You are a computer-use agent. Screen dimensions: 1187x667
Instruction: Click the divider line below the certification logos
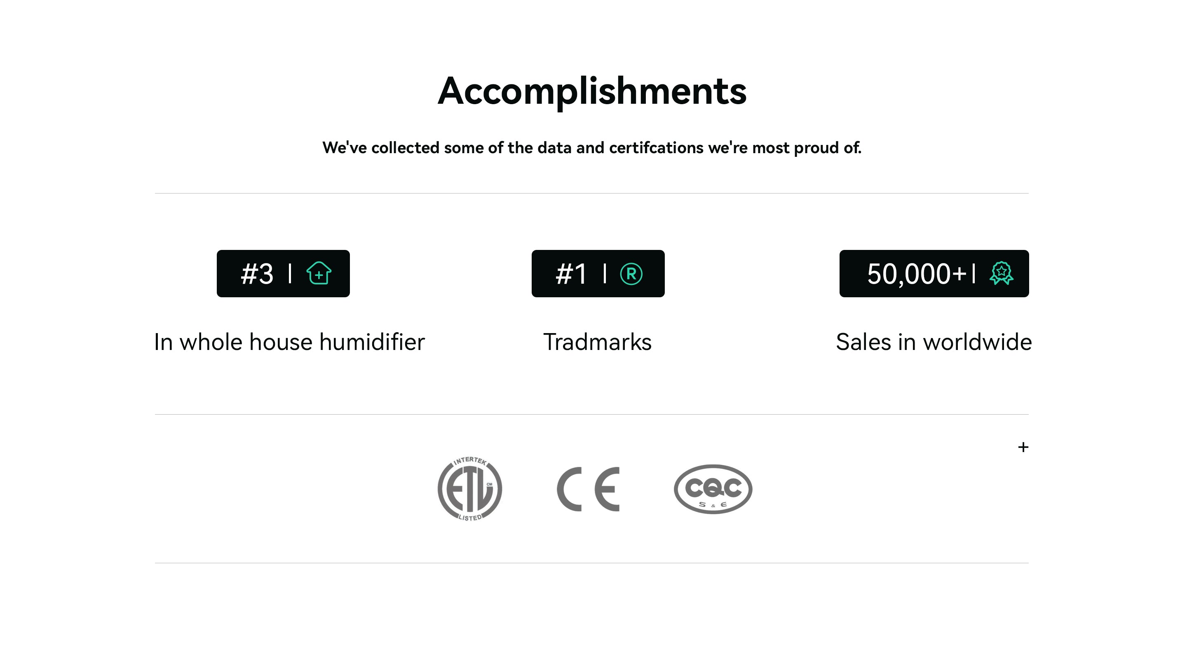(x=592, y=563)
